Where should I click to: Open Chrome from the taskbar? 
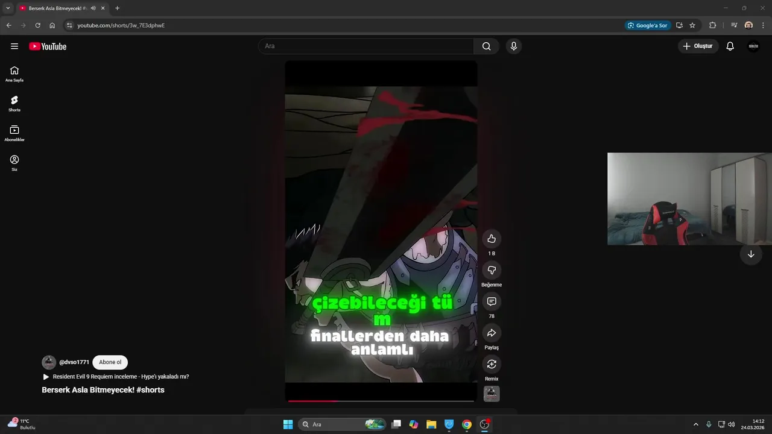click(466, 424)
